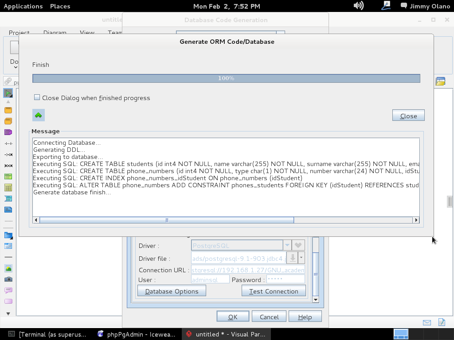Enable Close Dialog when finished progress
Screen dimensions: 454x340
[37, 97]
